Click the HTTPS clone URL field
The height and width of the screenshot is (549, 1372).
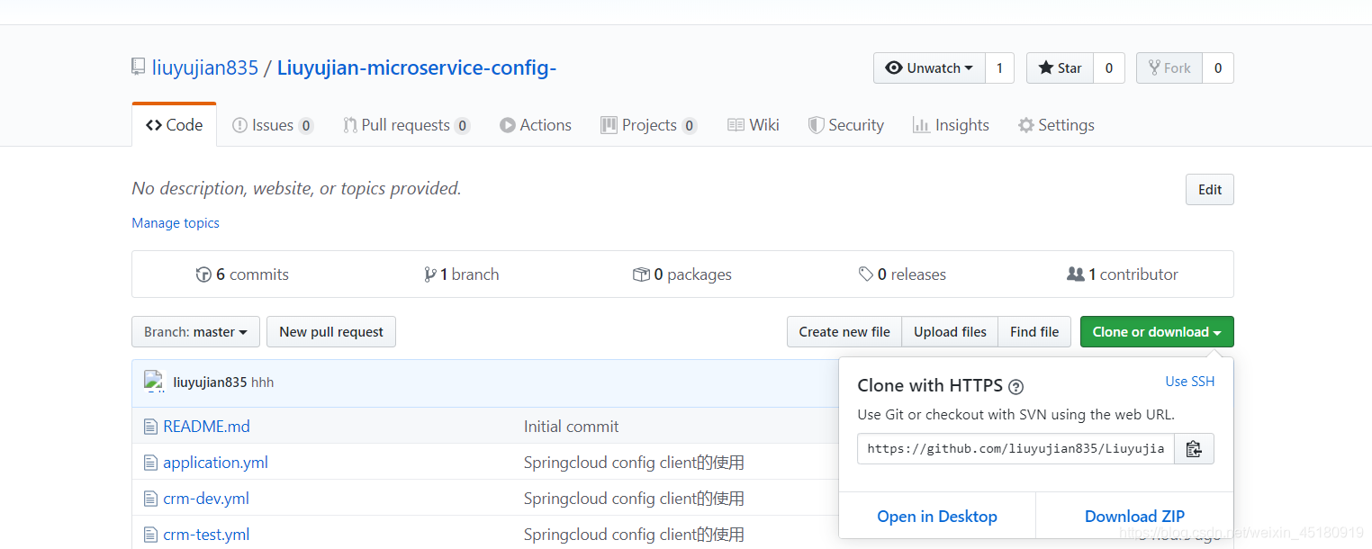point(1015,448)
